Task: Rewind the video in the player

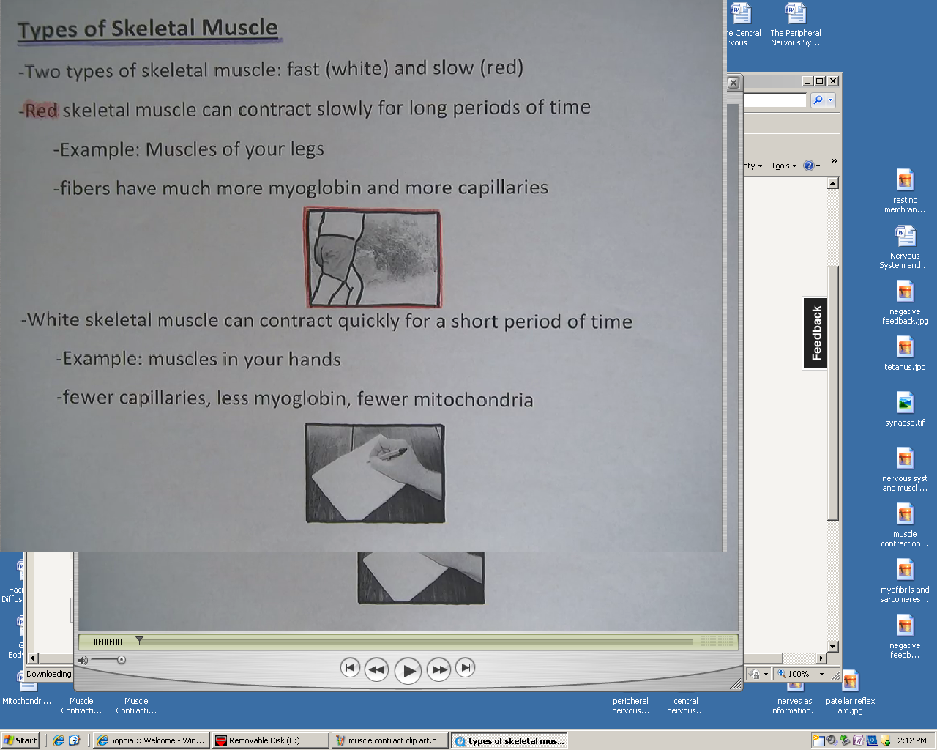Action: (376, 669)
